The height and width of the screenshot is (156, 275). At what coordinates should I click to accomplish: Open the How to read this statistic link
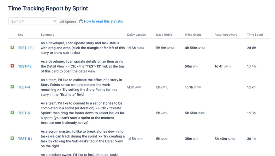(103, 21)
